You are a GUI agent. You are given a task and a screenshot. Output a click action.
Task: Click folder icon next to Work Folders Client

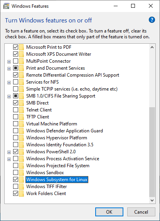click(x=21, y=194)
